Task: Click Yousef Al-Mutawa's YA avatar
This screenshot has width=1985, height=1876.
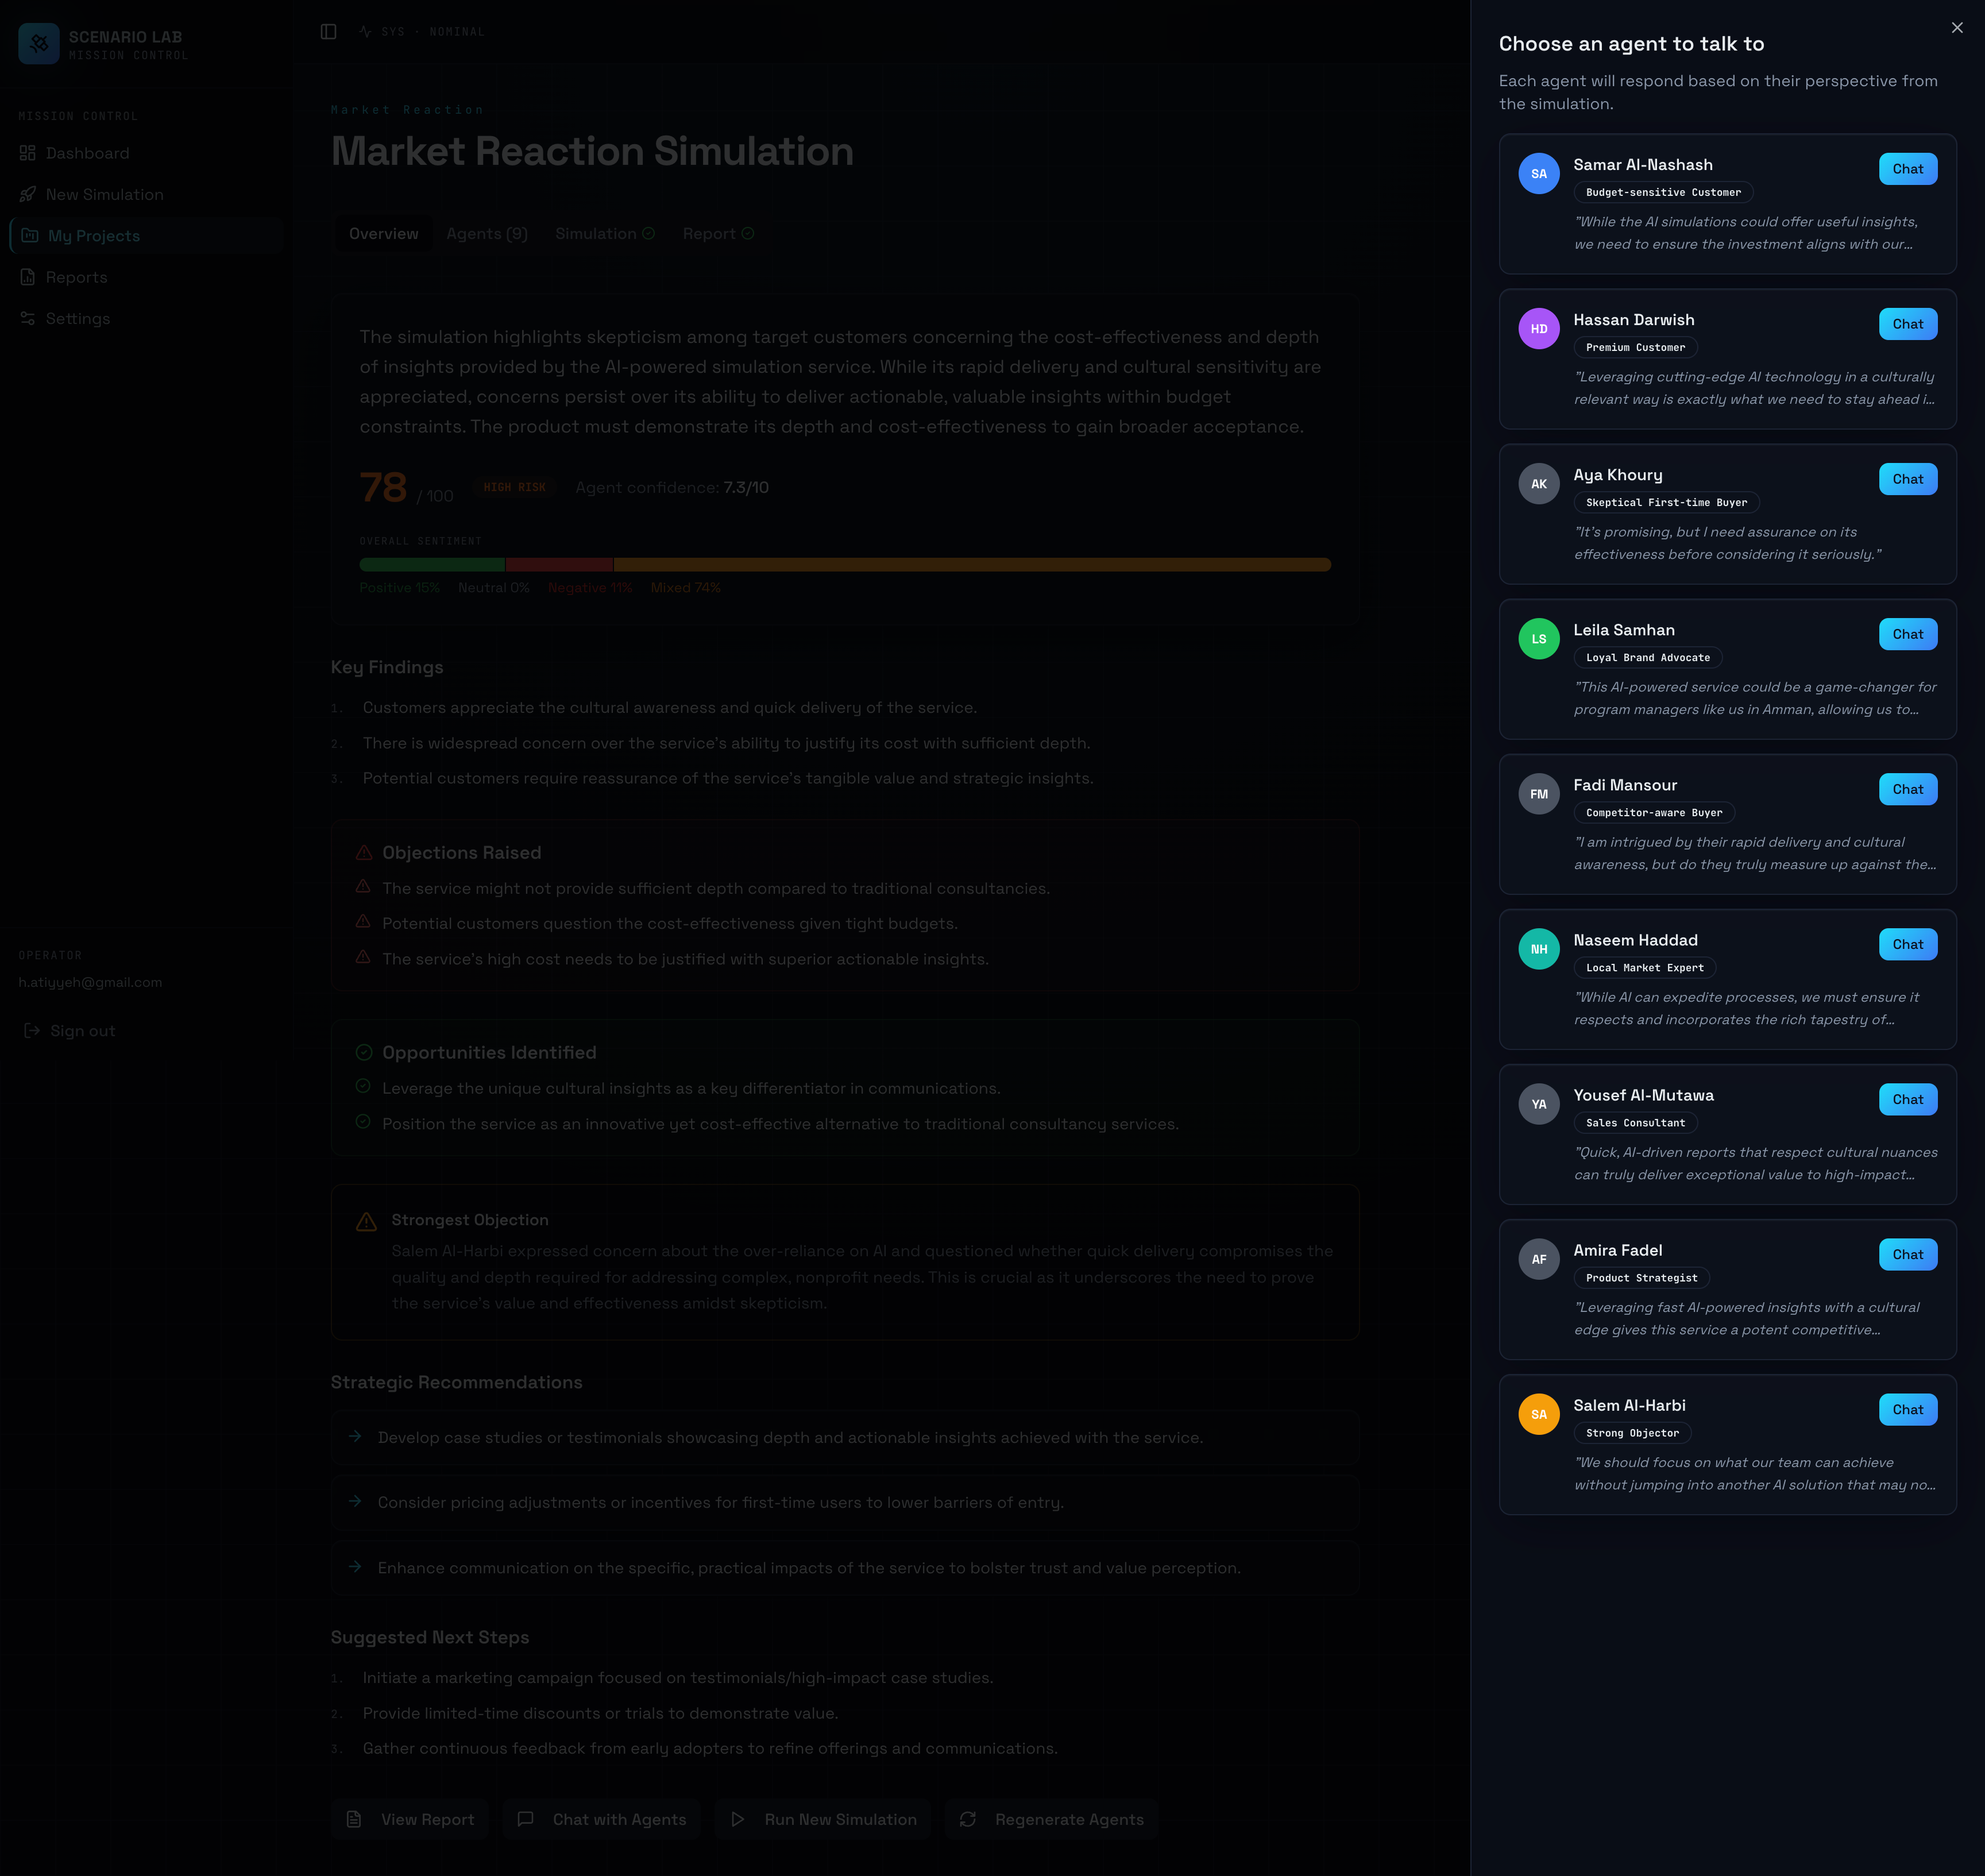Action: point(1539,1104)
